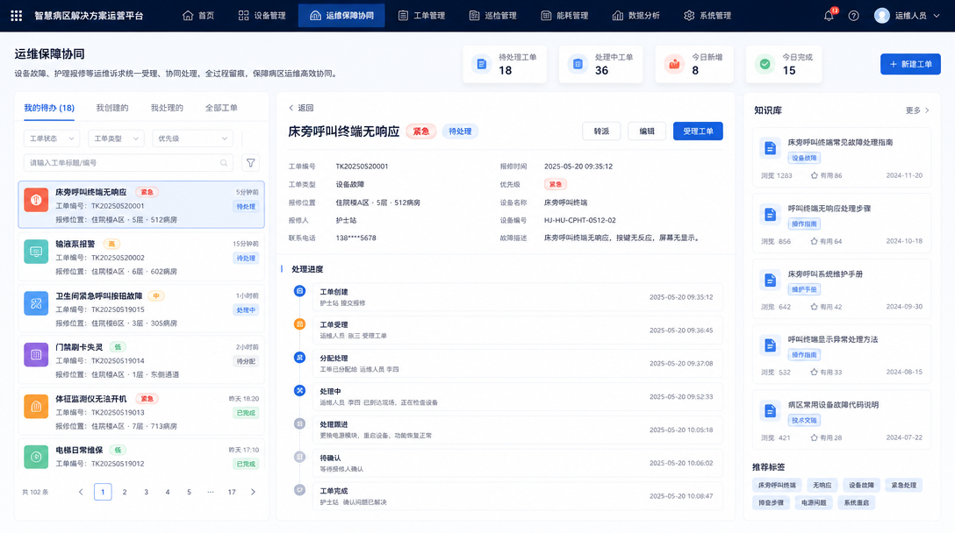Click purple icon of 门禁刷卡失灵 ticket
This screenshot has width=955, height=533.
click(36, 354)
